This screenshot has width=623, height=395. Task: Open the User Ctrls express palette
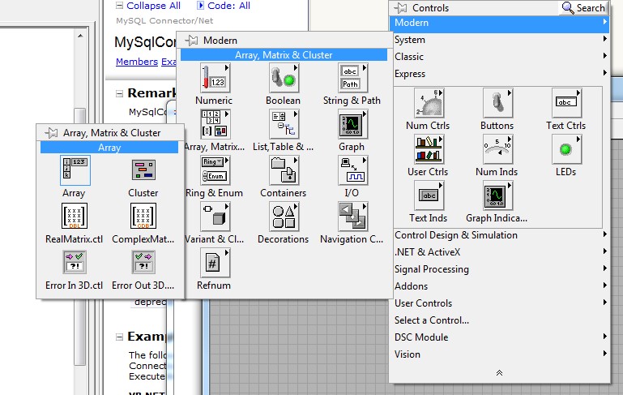point(429,149)
